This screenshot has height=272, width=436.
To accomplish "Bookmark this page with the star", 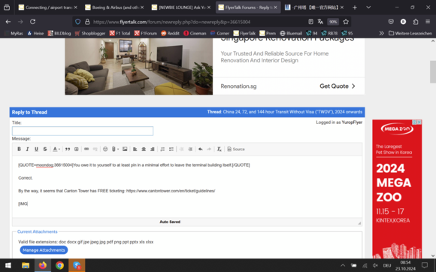I will coord(346,22).
